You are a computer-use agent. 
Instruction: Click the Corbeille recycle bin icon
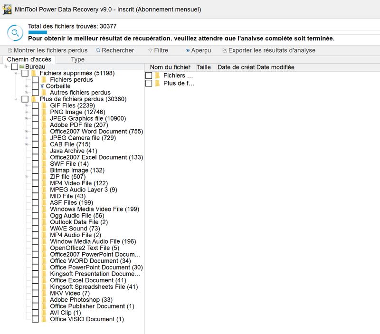click(x=42, y=86)
